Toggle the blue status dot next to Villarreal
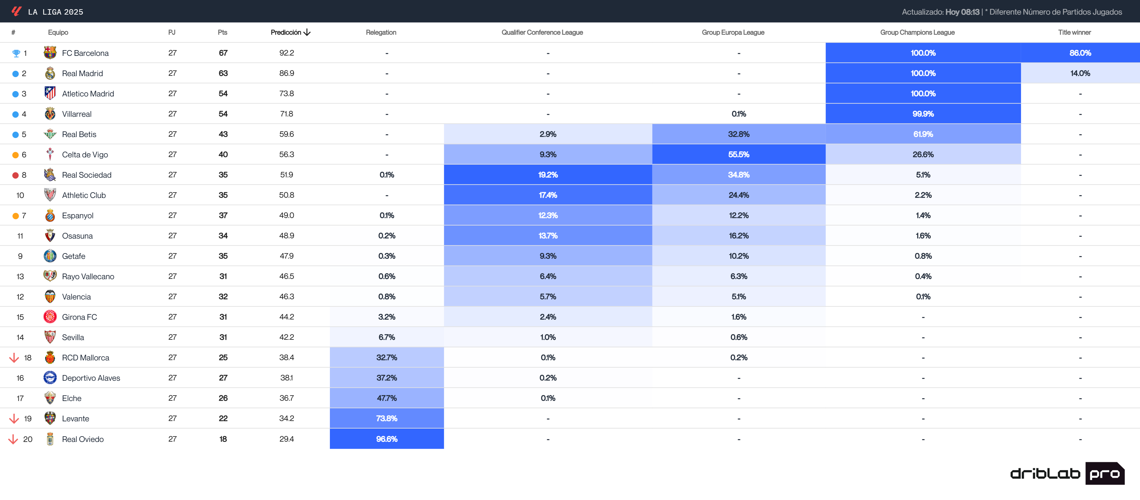 click(16, 114)
